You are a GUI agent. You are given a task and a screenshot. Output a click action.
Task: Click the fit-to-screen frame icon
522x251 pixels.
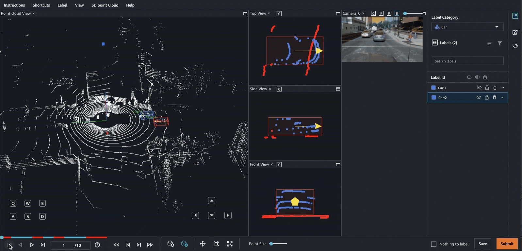click(216, 244)
